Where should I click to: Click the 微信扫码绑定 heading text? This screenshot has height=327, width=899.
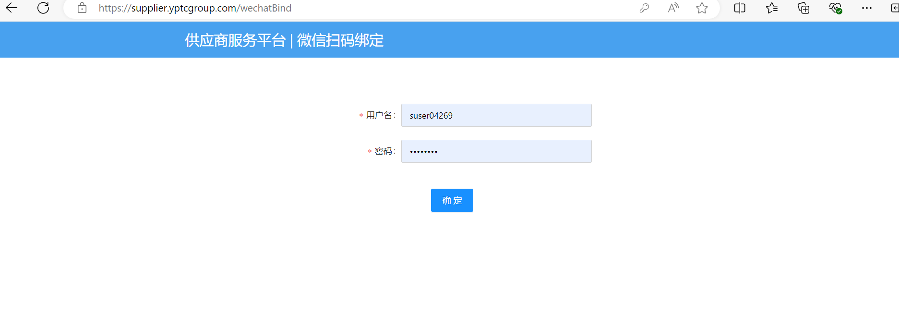[340, 40]
